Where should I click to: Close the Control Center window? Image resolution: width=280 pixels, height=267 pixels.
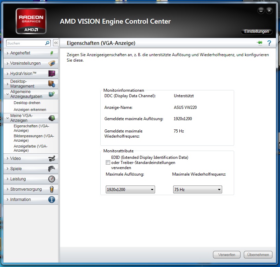269,11
